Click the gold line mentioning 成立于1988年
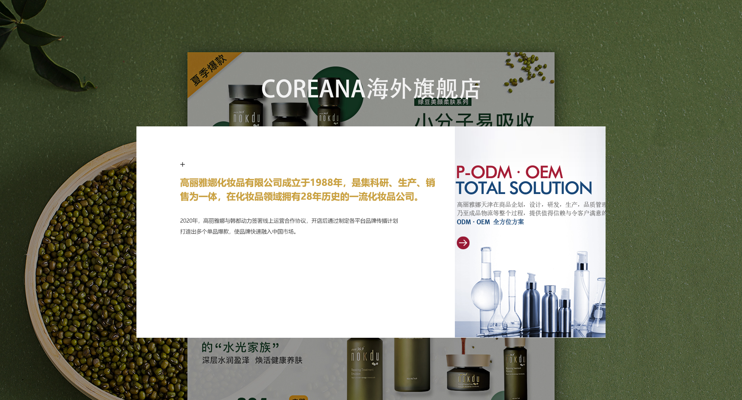Image resolution: width=742 pixels, height=400 pixels. coord(308,182)
